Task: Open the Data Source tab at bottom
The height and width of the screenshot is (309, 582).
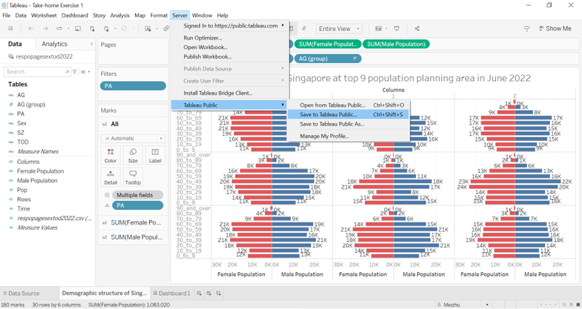Action: pyautogui.click(x=25, y=294)
